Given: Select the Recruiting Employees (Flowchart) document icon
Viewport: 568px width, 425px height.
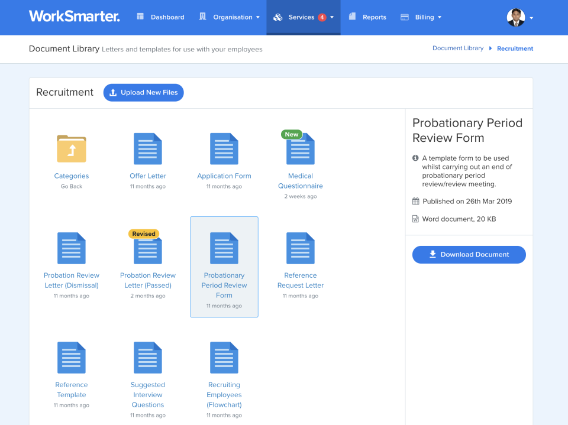Looking at the screenshot, I should click(x=224, y=358).
